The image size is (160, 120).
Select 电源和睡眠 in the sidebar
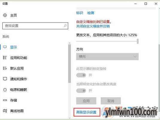click(x=19, y=90)
